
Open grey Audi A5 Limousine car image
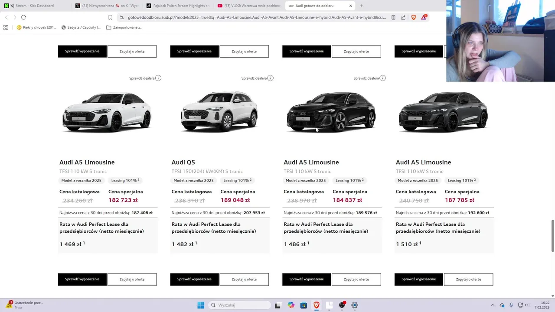tap(444, 112)
